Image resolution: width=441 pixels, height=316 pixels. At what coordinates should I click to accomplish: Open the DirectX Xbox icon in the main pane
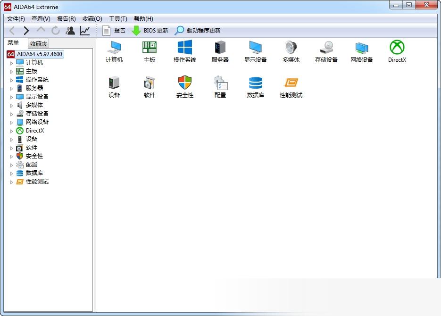[397, 47]
